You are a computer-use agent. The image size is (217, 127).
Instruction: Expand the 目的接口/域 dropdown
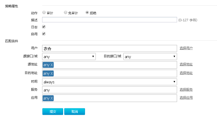click(150, 57)
